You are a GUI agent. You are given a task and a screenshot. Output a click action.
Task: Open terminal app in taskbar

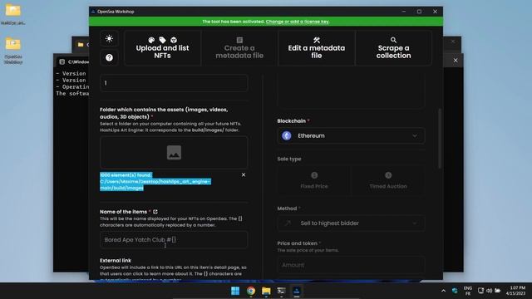281,291
